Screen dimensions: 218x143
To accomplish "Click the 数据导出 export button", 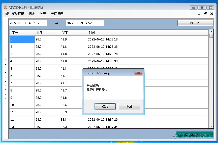I will [194, 135].
